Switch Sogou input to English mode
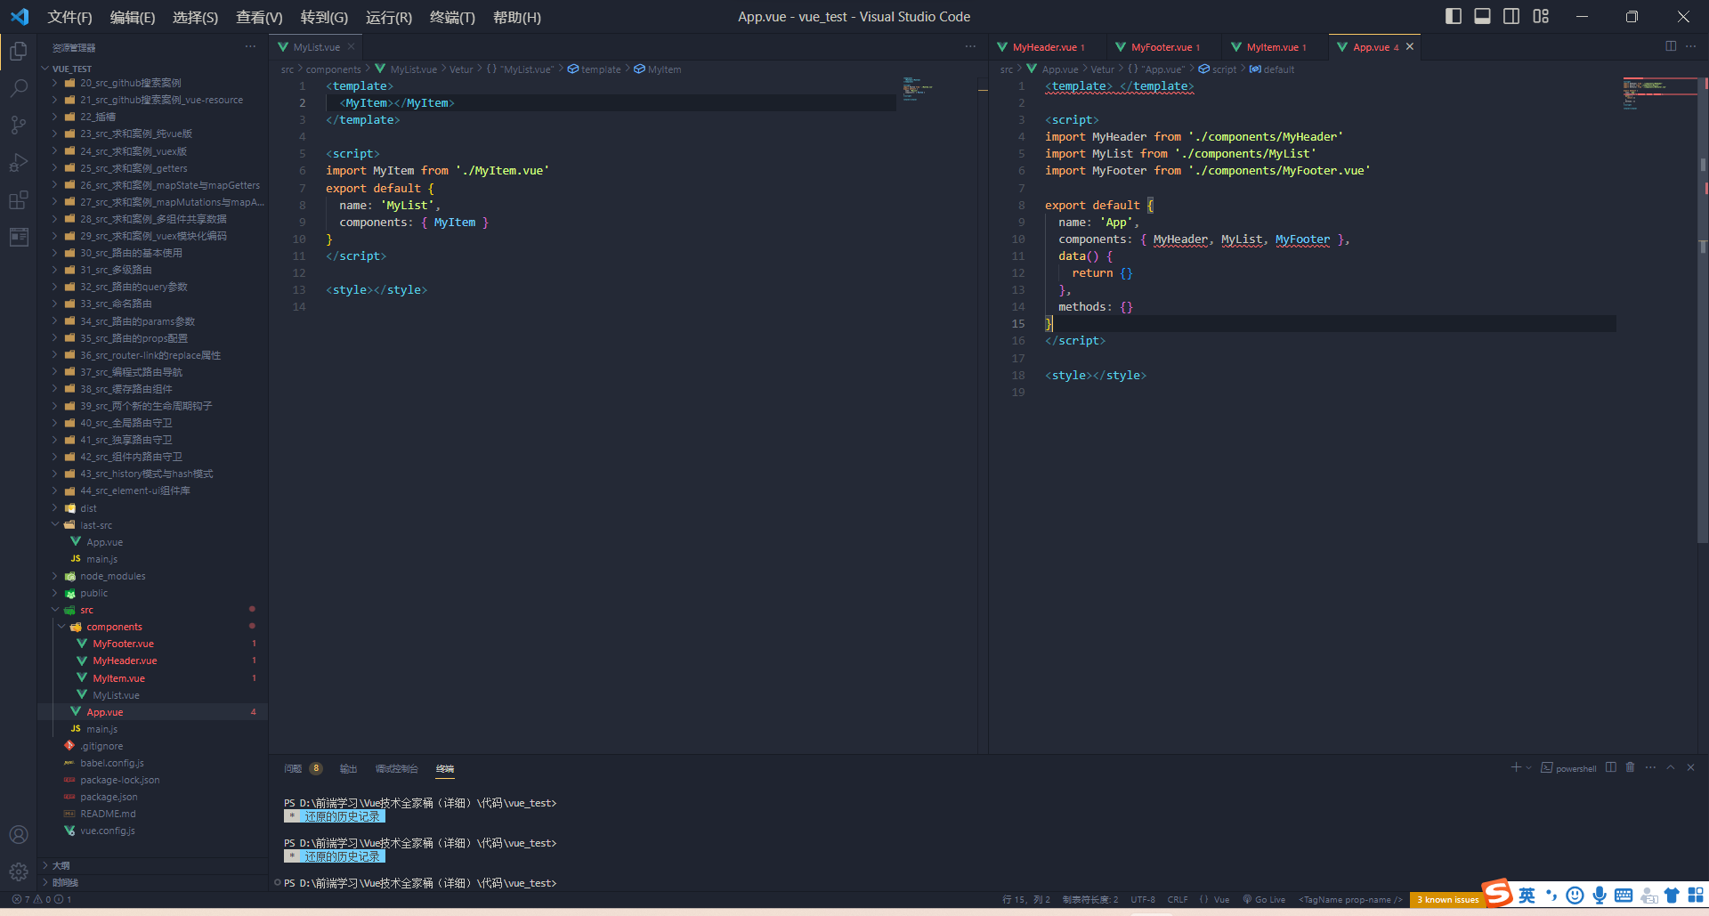 point(1527,896)
